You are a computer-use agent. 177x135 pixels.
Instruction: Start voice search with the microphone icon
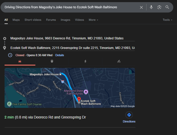[x=151, y=7]
